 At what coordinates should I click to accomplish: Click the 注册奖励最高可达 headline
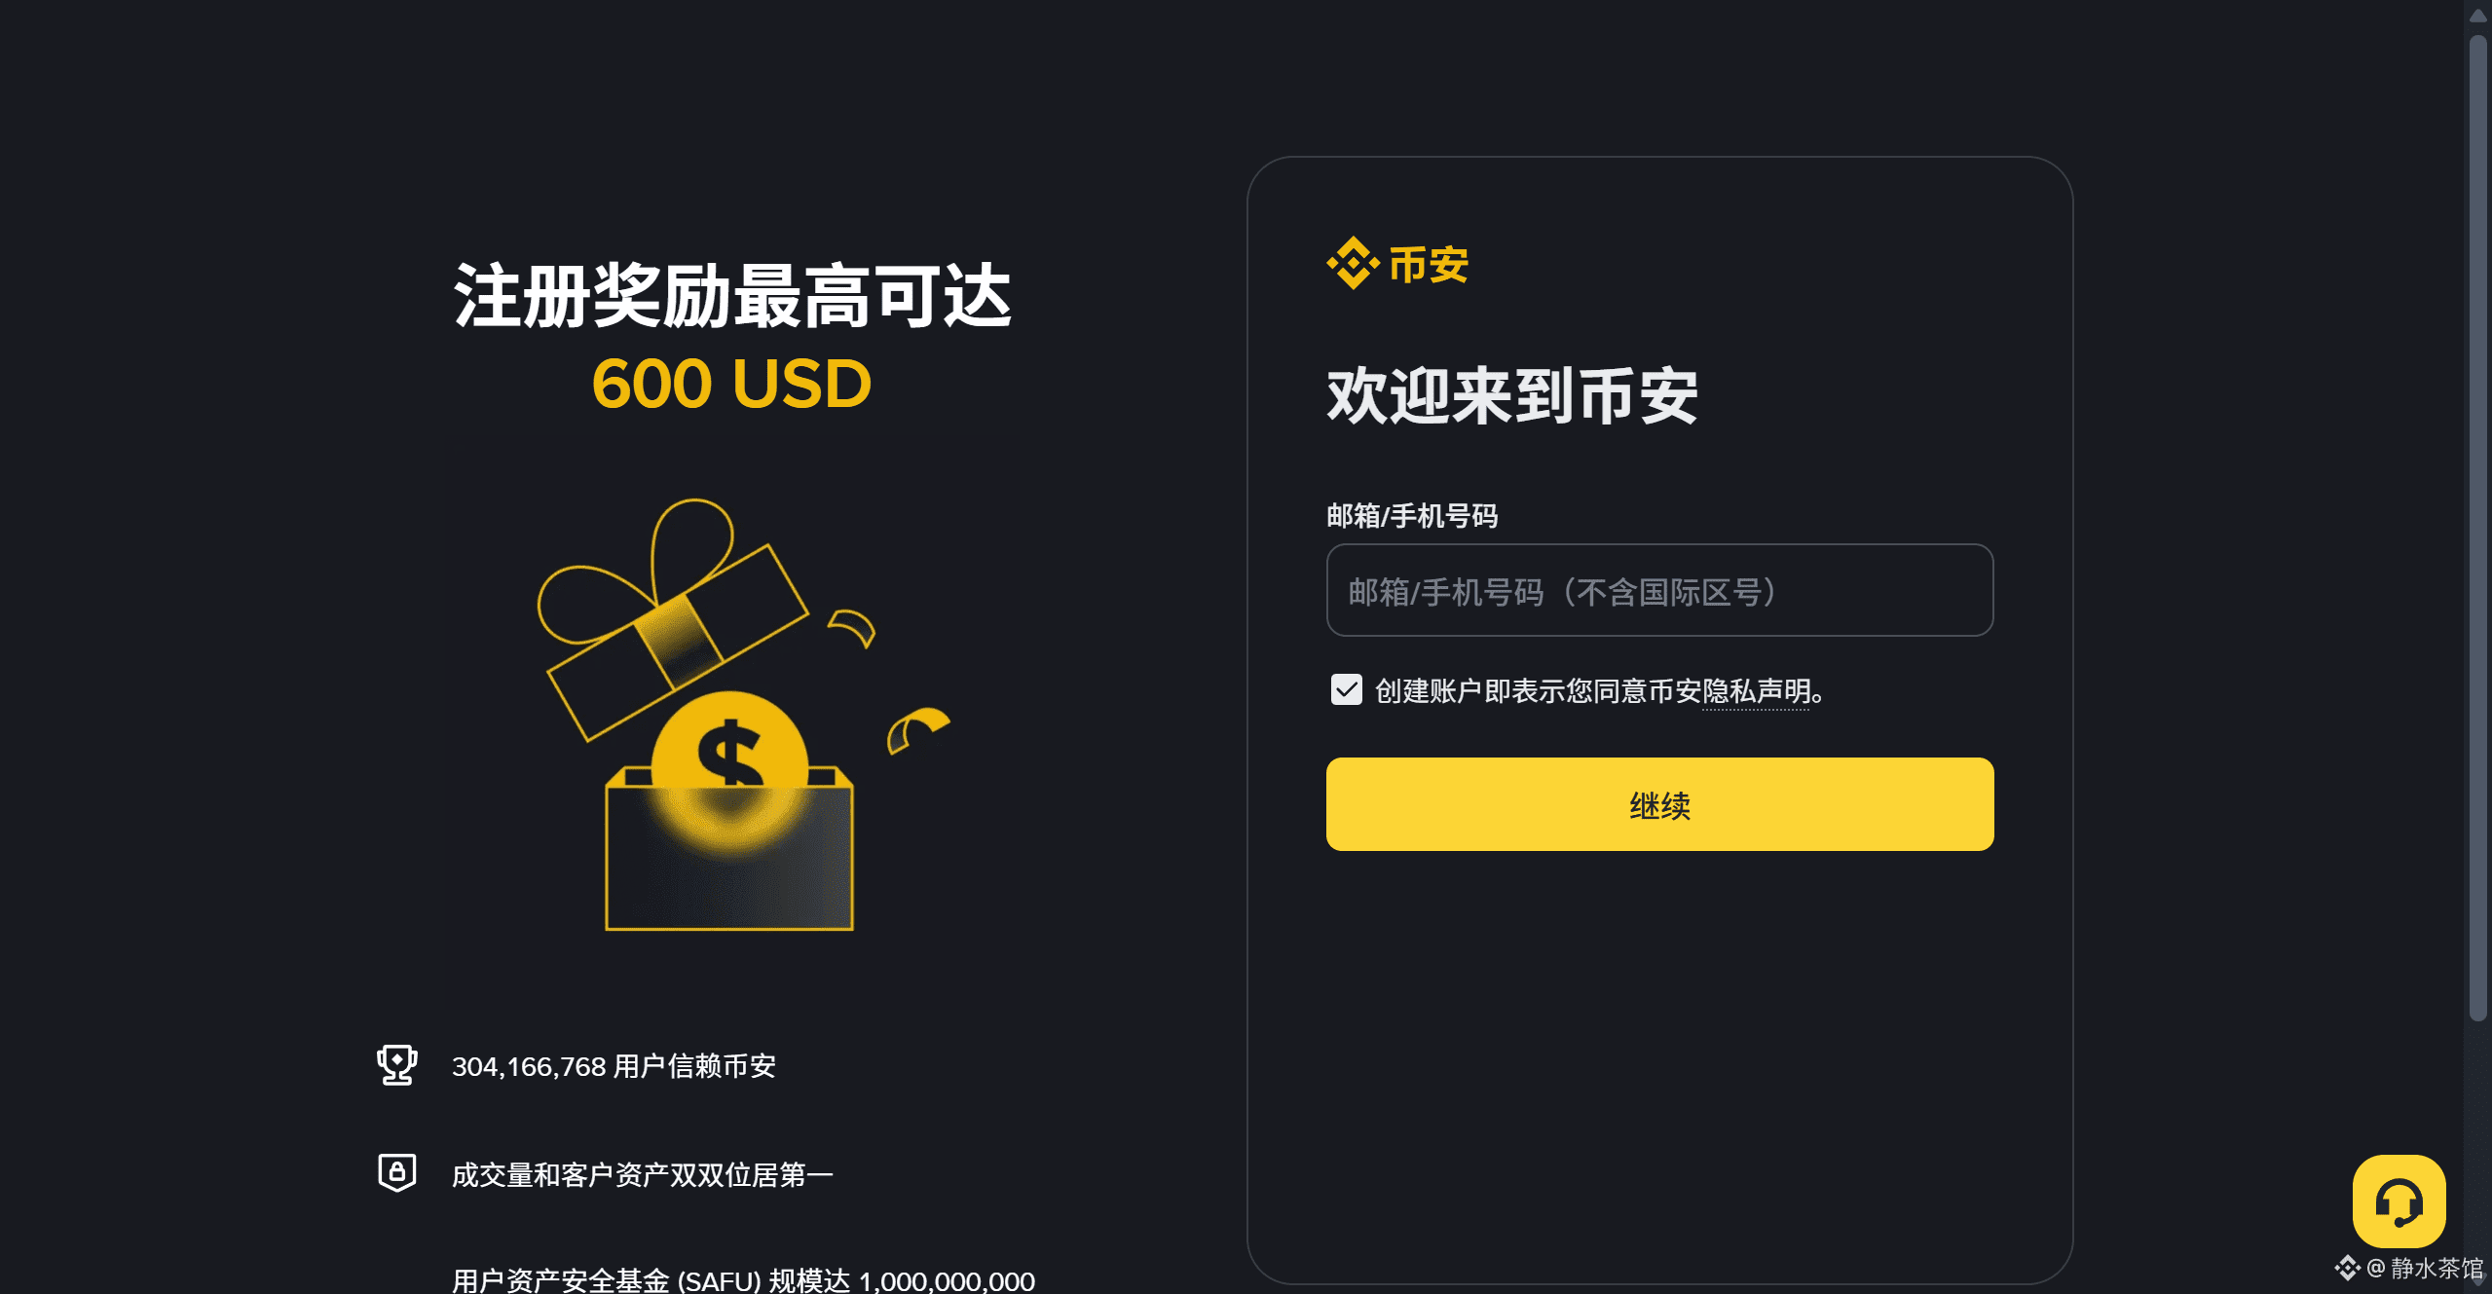click(731, 296)
